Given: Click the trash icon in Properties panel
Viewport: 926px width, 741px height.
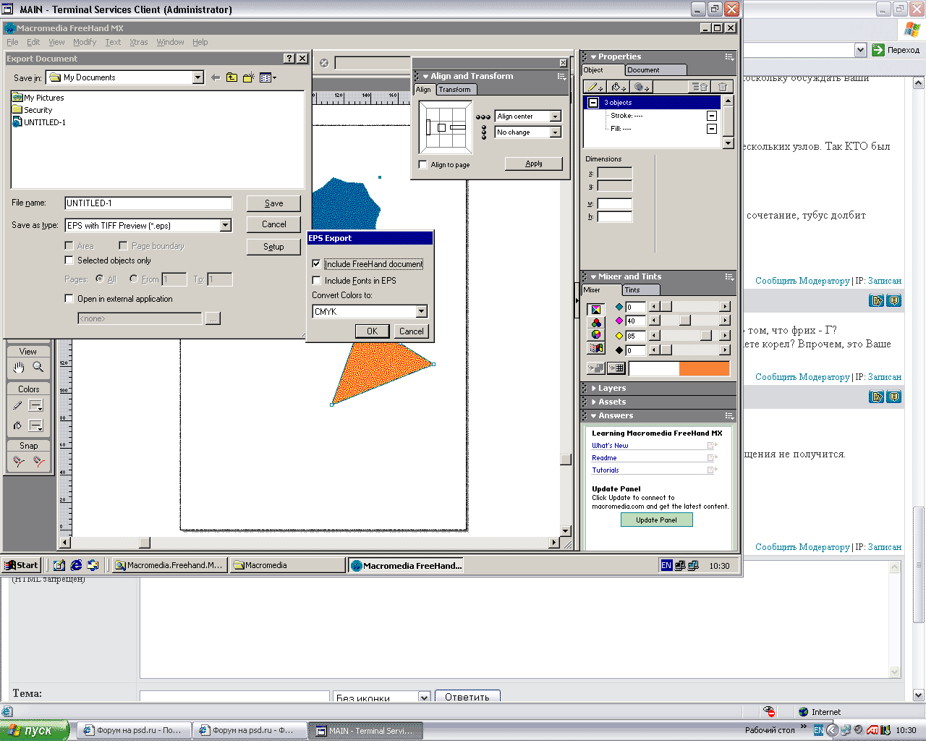Looking at the screenshot, I should [x=722, y=87].
